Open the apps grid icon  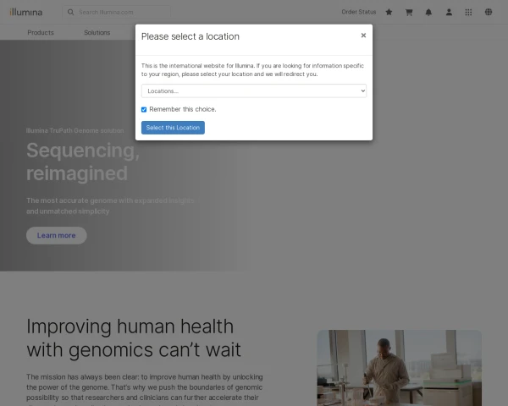(x=468, y=13)
